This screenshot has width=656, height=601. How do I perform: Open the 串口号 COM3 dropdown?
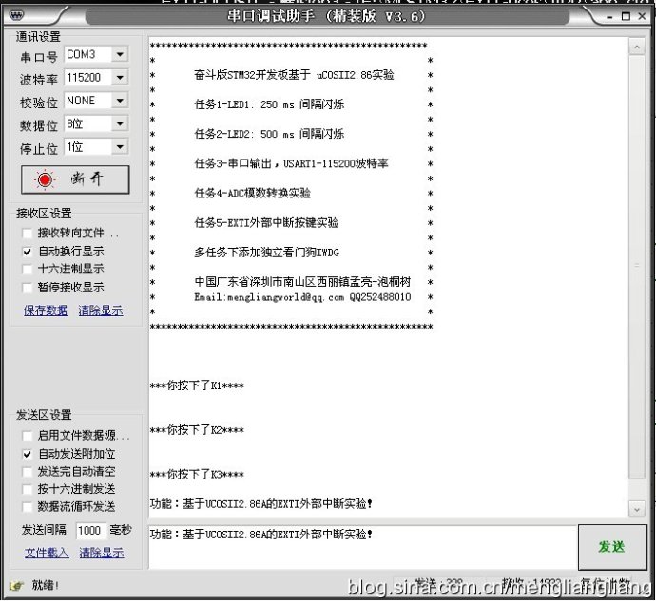(x=120, y=54)
